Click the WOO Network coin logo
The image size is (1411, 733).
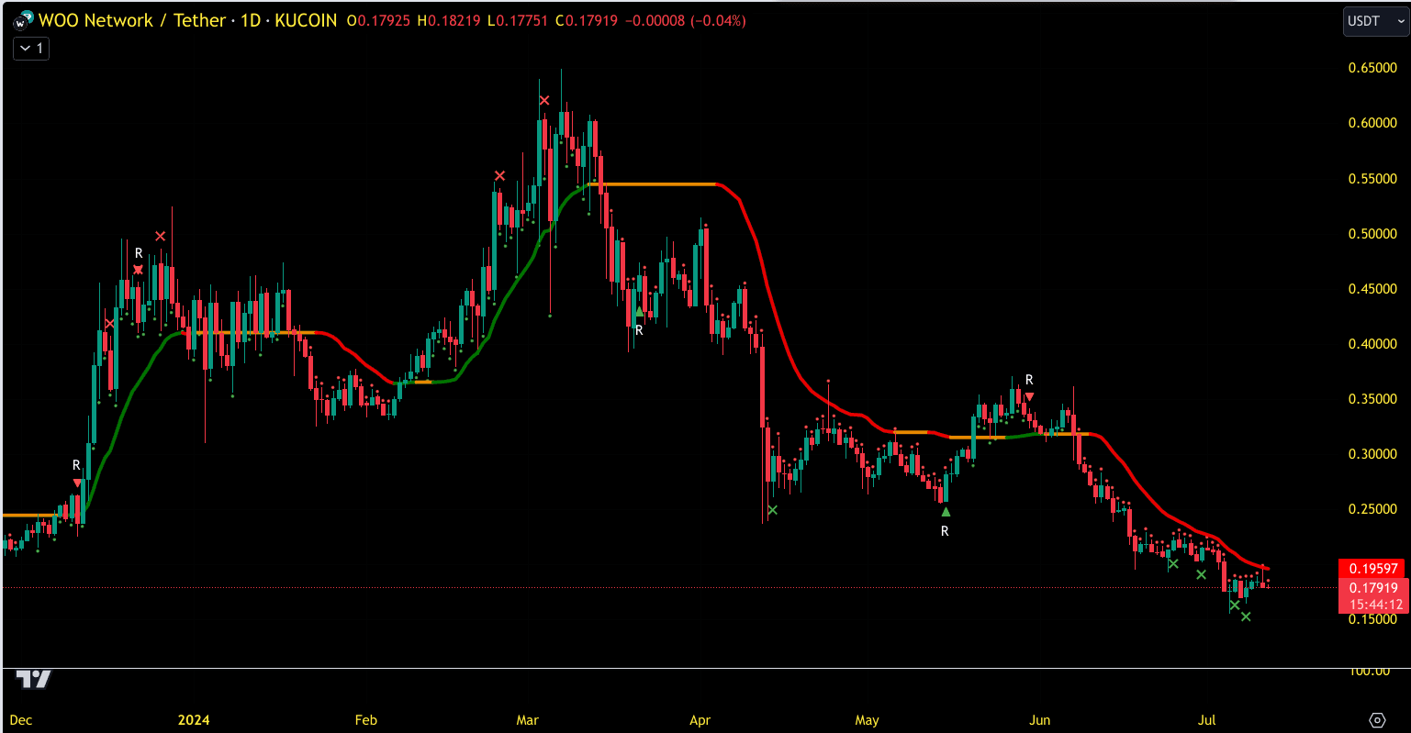[23, 20]
